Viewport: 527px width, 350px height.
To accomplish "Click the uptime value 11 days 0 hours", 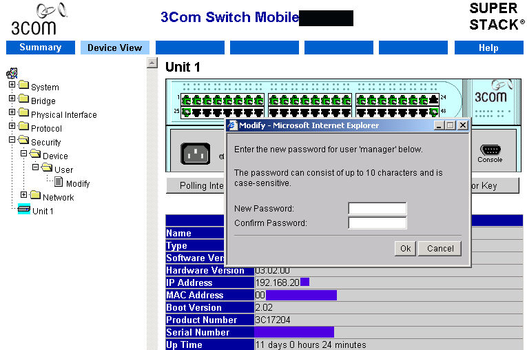I will point(311,344).
